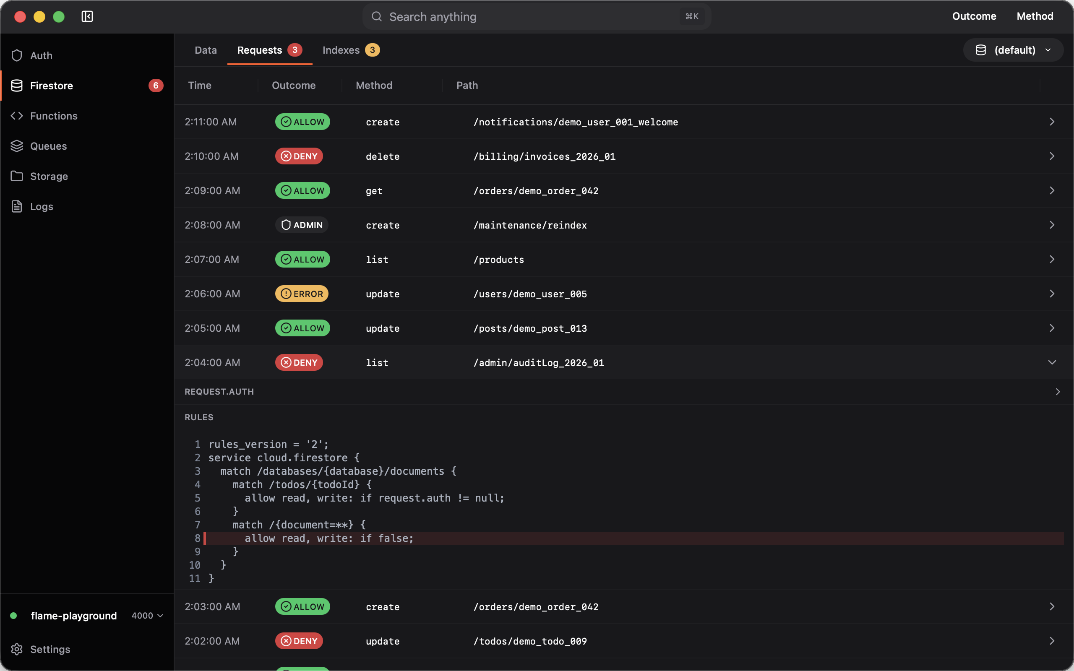
Task: Click the Path column header
Action: coord(467,86)
